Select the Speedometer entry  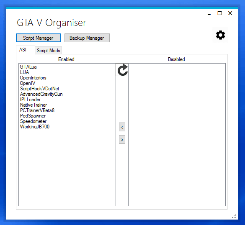pos(33,121)
